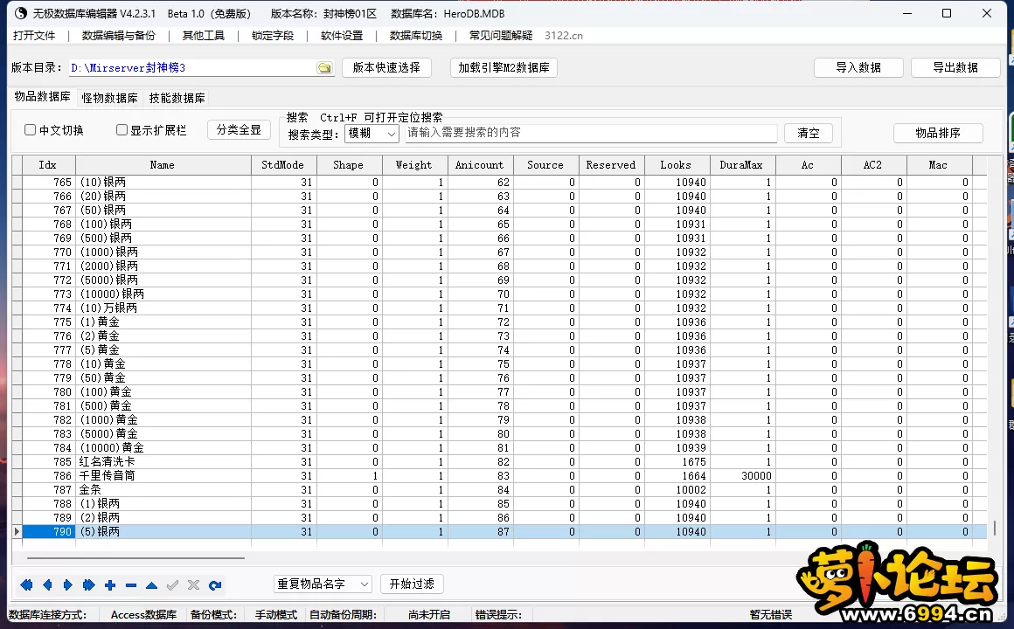This screenshot has height=629, width=1014.
Task: Select row indicator arrow of record 790
Action: [x=17, y=531]
